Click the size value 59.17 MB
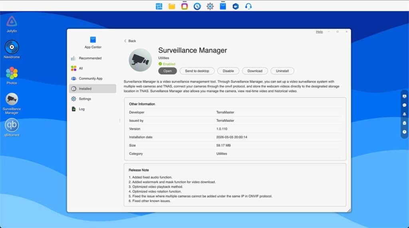 point(223,145)
